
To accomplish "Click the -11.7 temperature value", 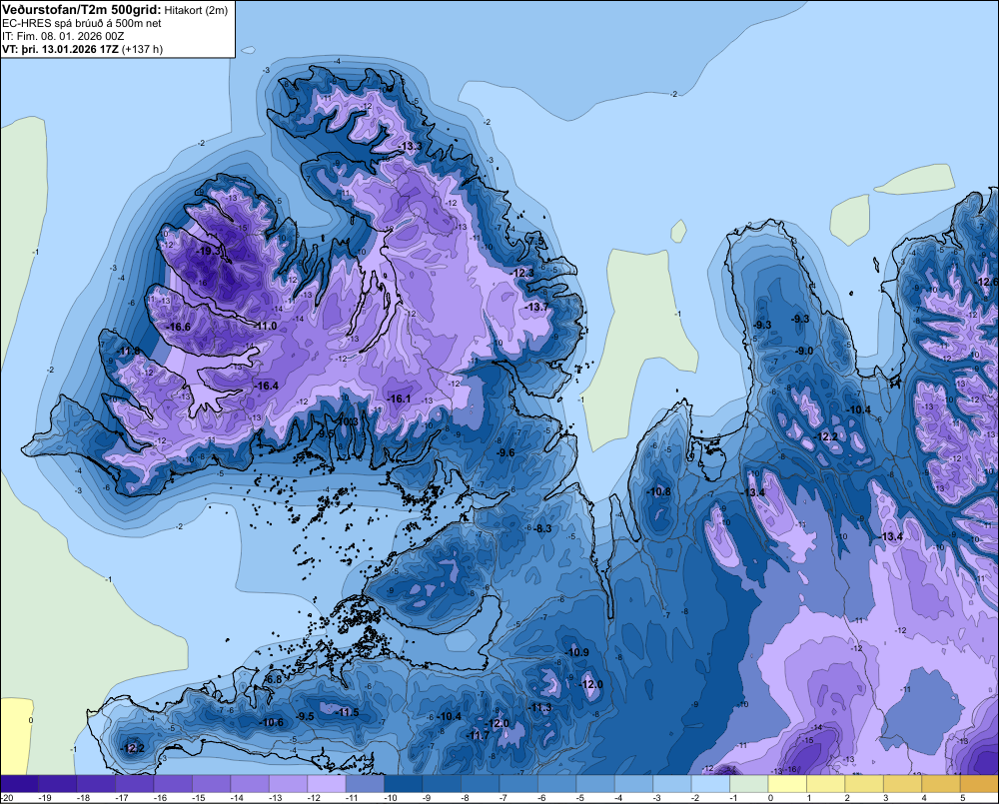I will click(478, 736).
